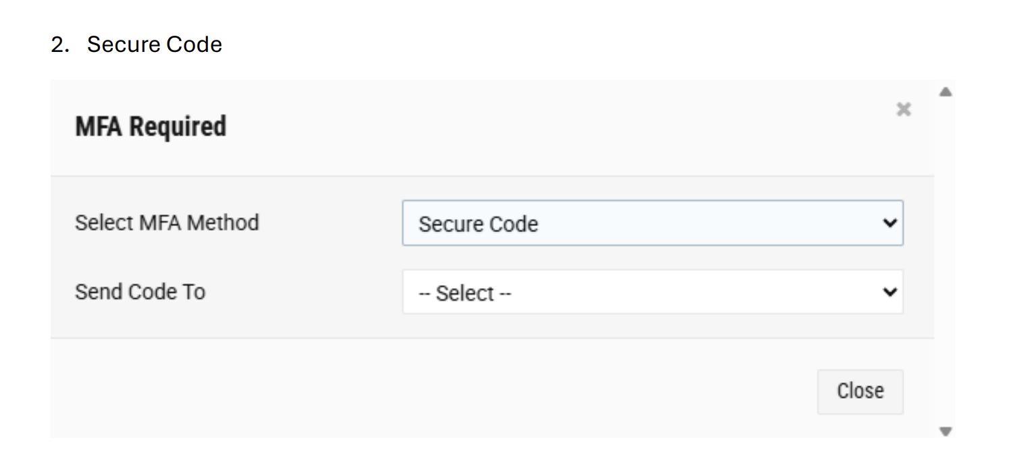This screenshot has height=464, width=1009.
Task: Click the 'Select MFA Method' label
Action: coord(167,223)
